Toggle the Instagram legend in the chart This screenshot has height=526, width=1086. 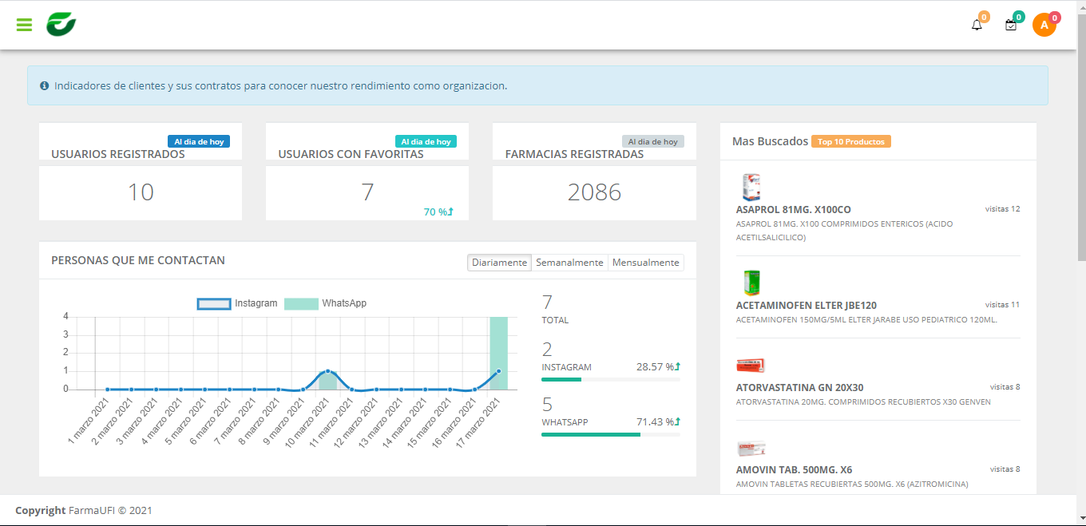coord(238,303)
